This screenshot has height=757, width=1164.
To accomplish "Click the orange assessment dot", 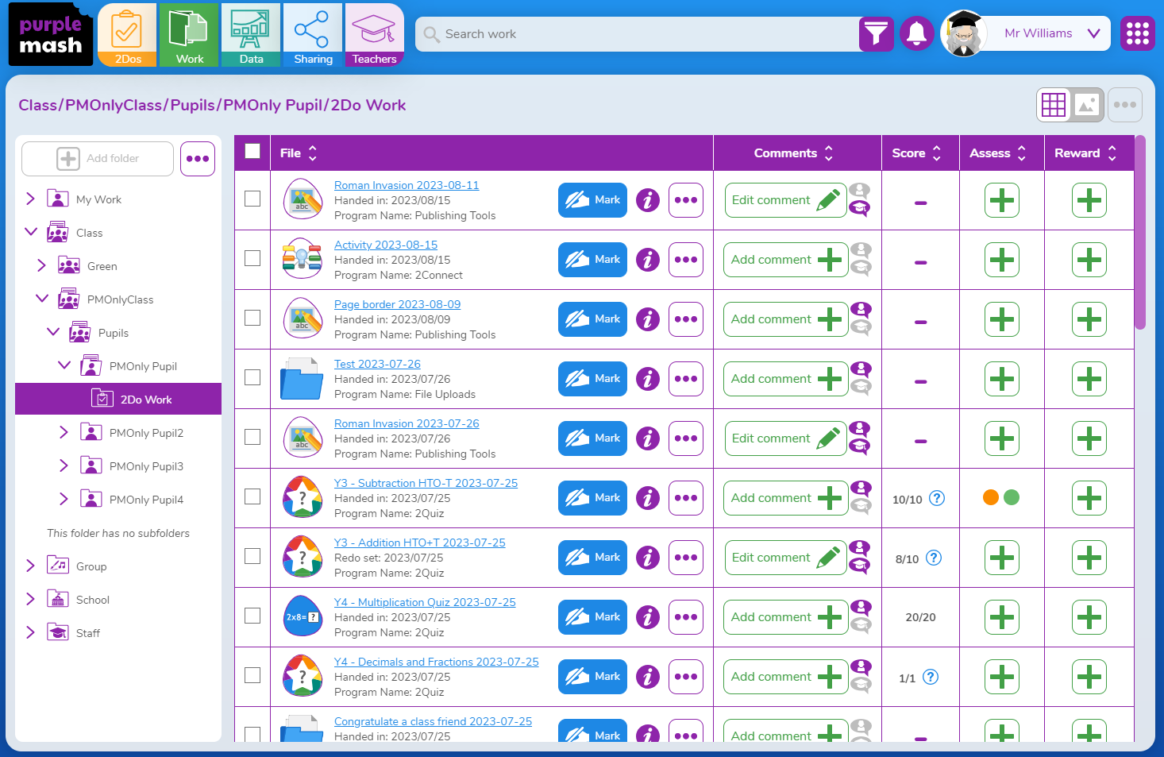I will coord(990,497).
